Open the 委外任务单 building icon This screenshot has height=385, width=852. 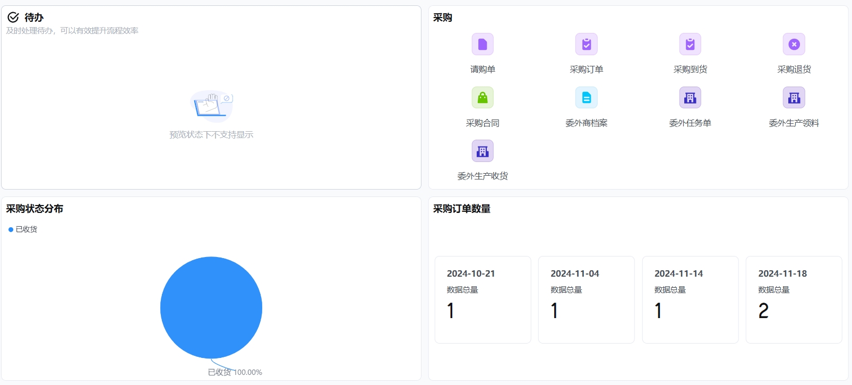coord(690,98)
